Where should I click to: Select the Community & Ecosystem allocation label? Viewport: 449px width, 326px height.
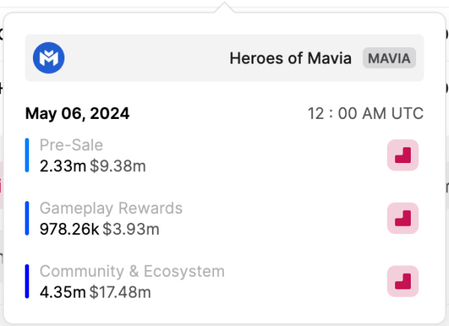pyautogui.click(x=132, y=271)
